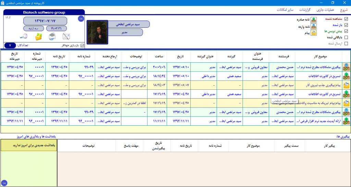
Task: Toggle the بازسازی خودکار checkbox
Action: [82, 45]
